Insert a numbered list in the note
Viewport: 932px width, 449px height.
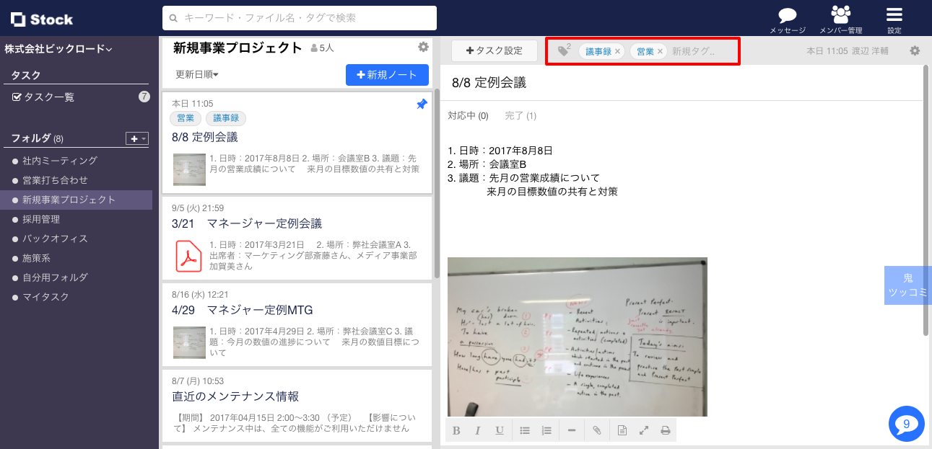546,430
